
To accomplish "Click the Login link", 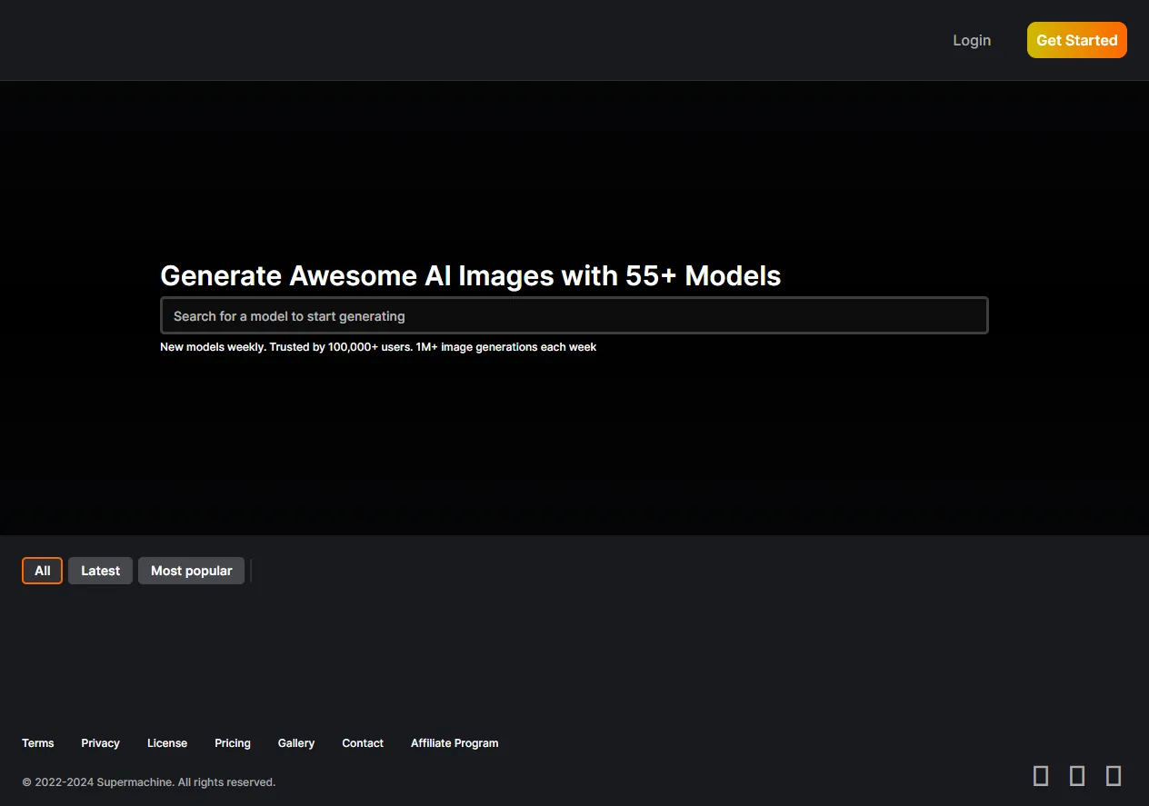I will coord(972,40).
